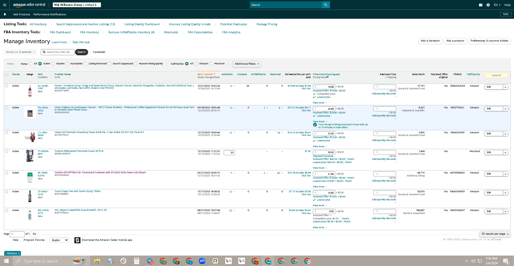Open the Shipments tool

click(171, 32)
